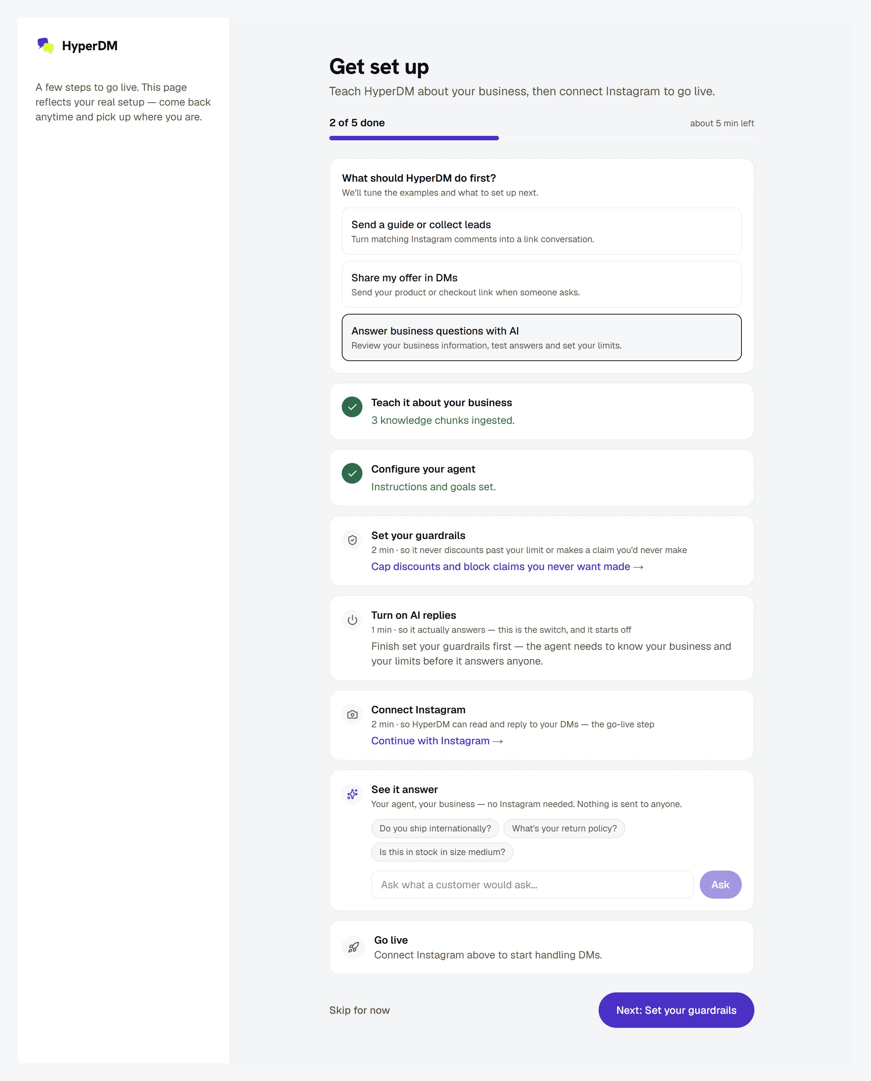
Task: Click the HyperDM brand name
Action: coord(89,46)
